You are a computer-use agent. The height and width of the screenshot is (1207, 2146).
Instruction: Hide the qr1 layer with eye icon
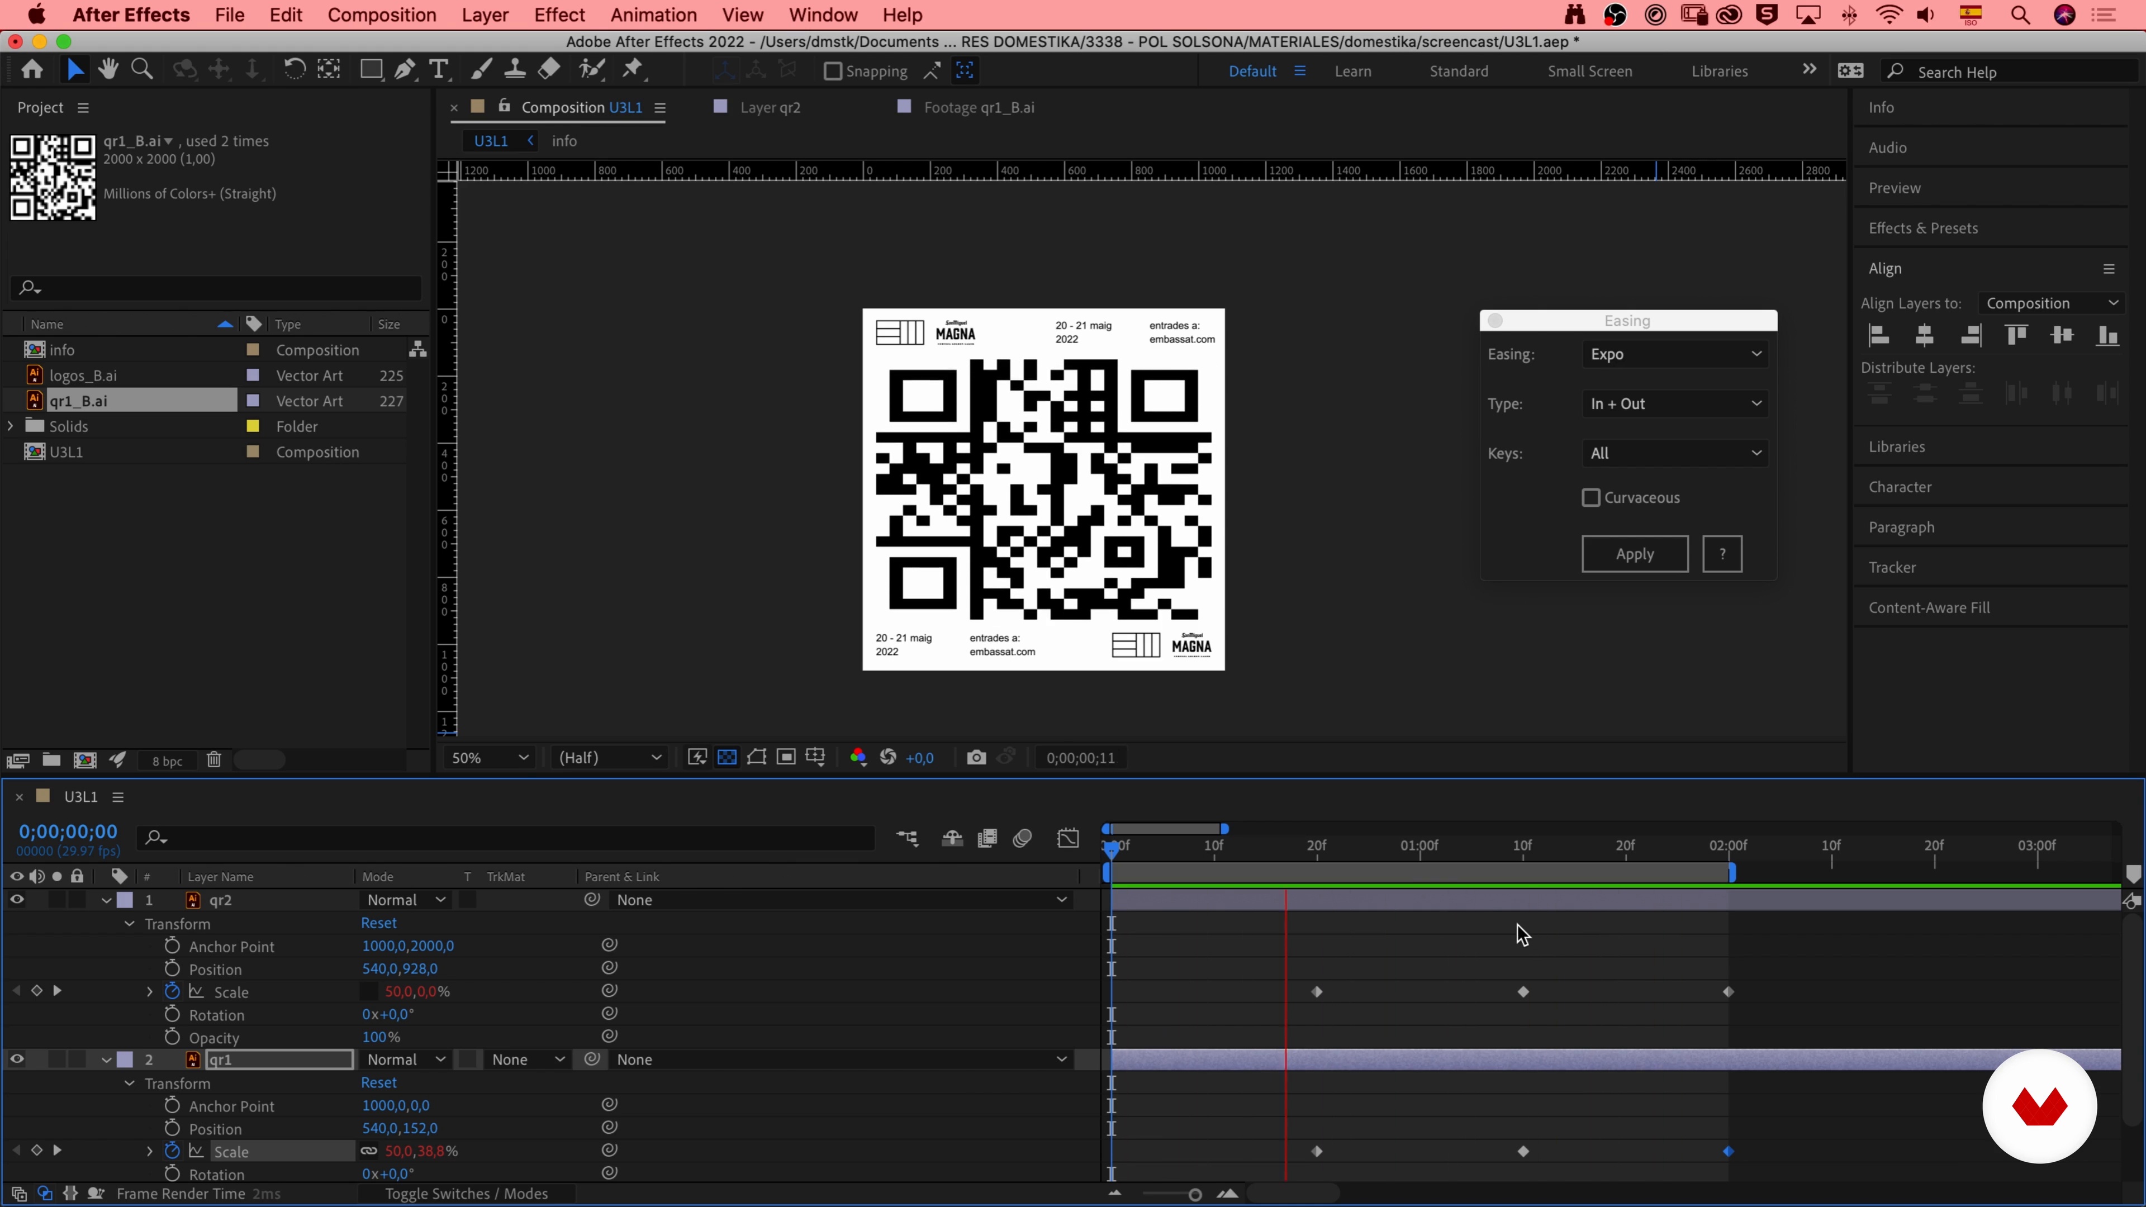click(x=17, y=1059)
